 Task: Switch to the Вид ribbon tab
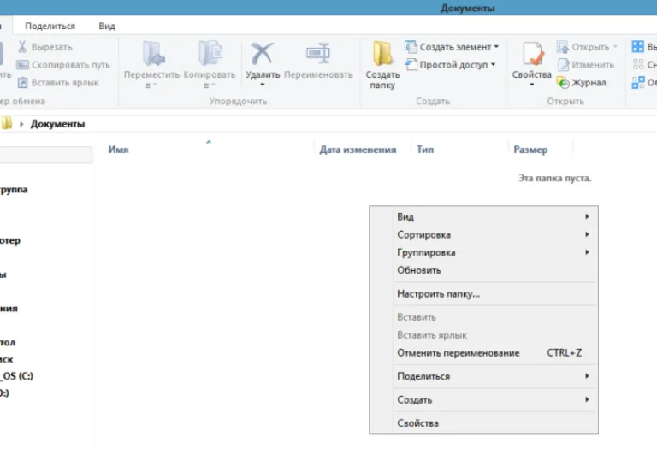pyautogui.click(x=107, y=26)
